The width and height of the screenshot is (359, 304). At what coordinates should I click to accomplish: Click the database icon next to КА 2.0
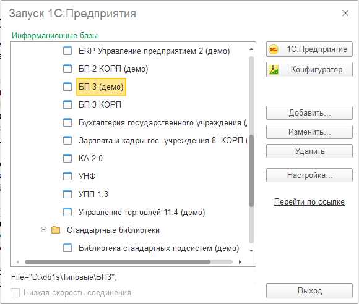coord(67,158)
